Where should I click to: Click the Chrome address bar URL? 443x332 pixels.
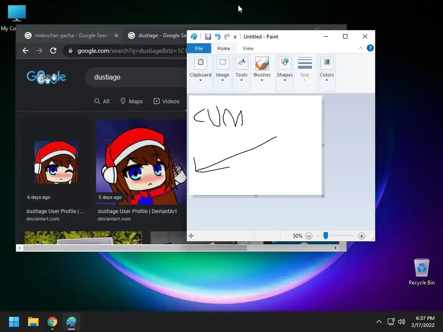(x=132, y=51)
